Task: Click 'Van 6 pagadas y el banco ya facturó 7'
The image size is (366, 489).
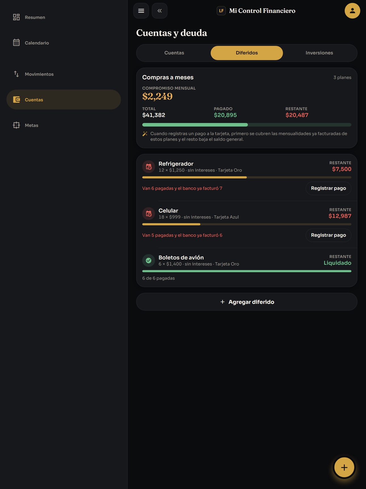Action: pos(182,188)
